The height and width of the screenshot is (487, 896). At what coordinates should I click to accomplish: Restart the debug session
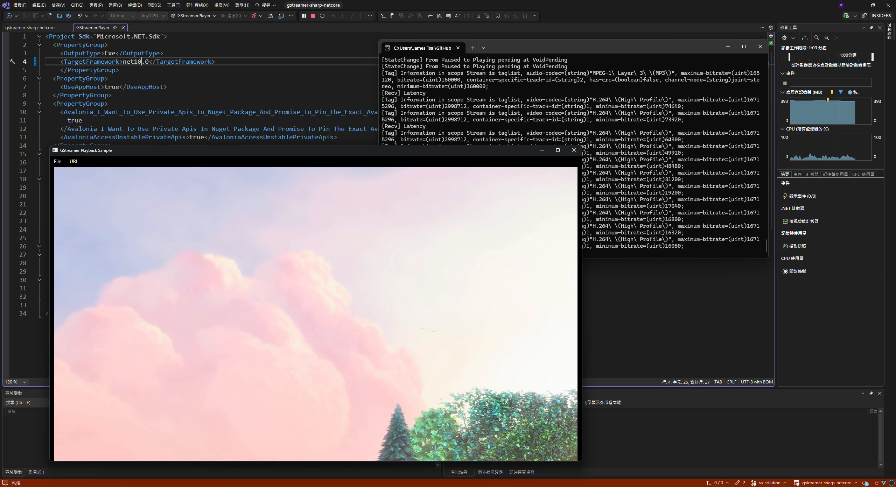[x=322, y=16]
